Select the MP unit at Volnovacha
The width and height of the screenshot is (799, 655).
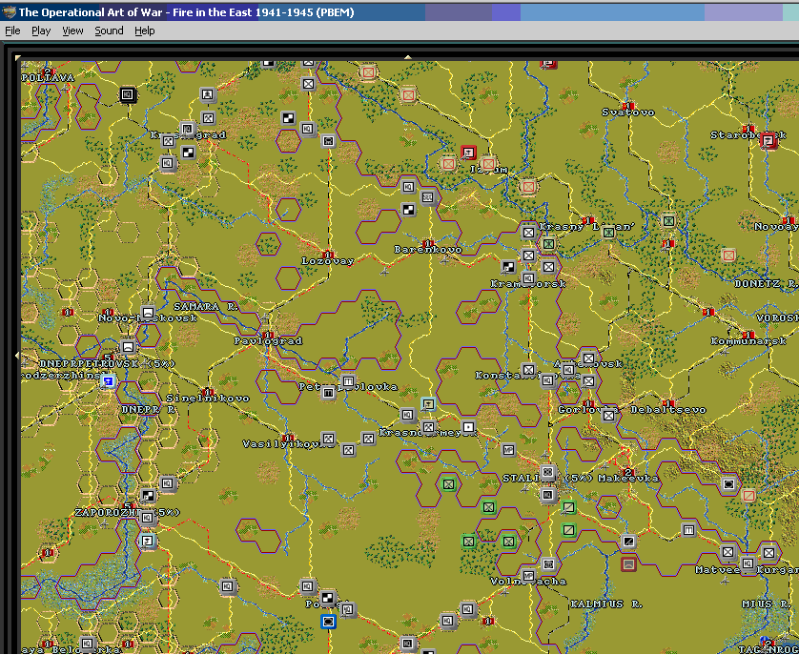coord(528,576)
